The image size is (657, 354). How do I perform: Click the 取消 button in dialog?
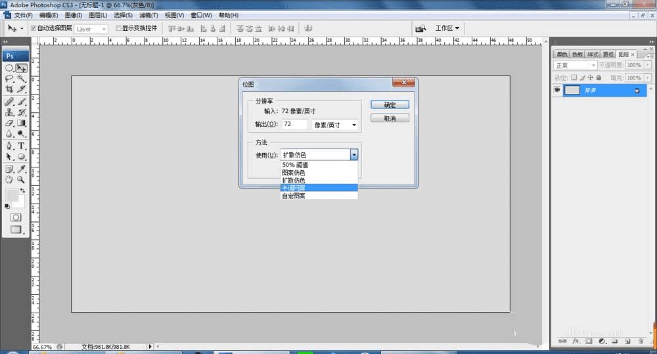click(x=390, y=118)
